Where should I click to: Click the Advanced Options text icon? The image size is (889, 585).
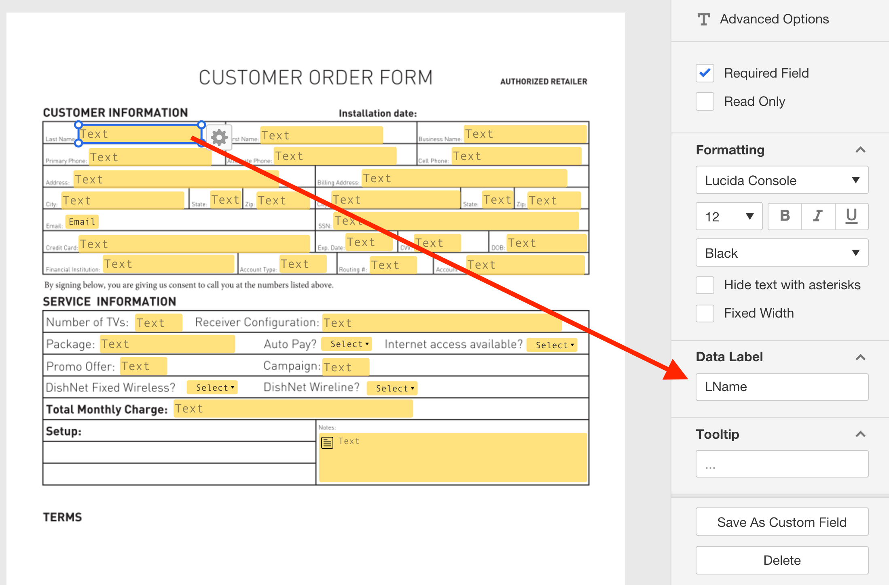point(704,19)
